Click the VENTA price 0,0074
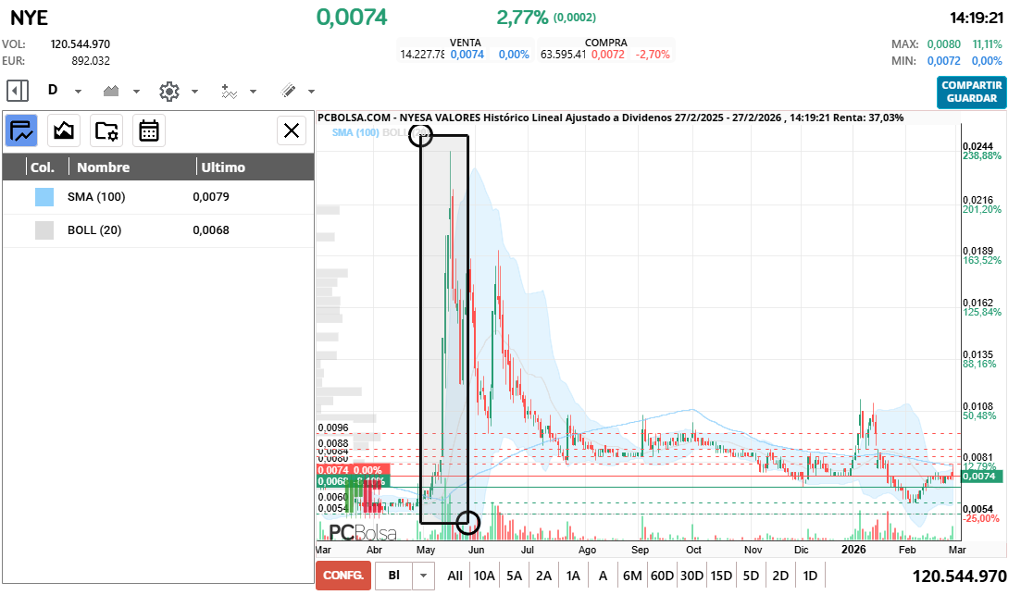Viewport: 1021px width, 595px height. pyautogui.click(x=467, y=55)
